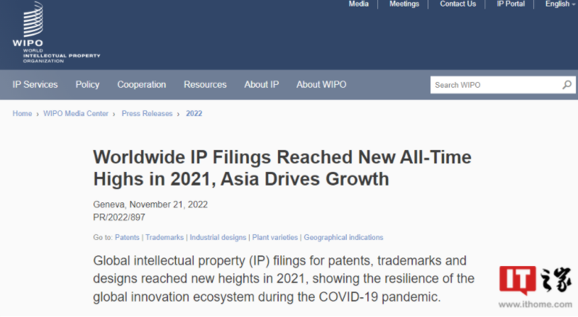Open the English language dropdown
Viewport: 578px width, 317px height.
click(560, 4)
